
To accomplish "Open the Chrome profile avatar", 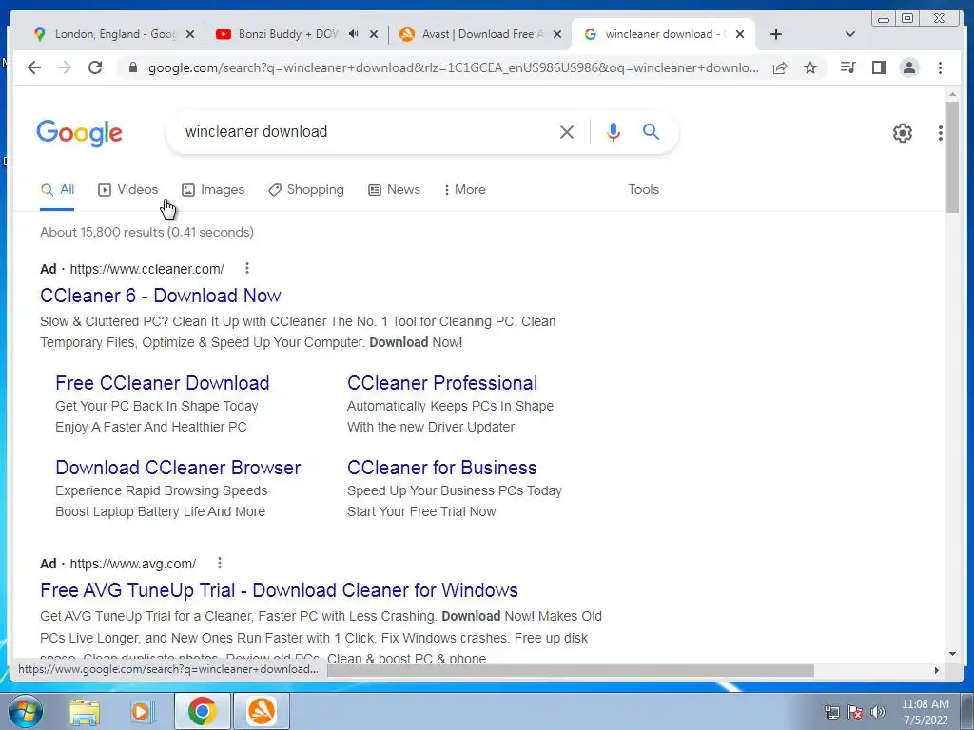I will [908, 67].
